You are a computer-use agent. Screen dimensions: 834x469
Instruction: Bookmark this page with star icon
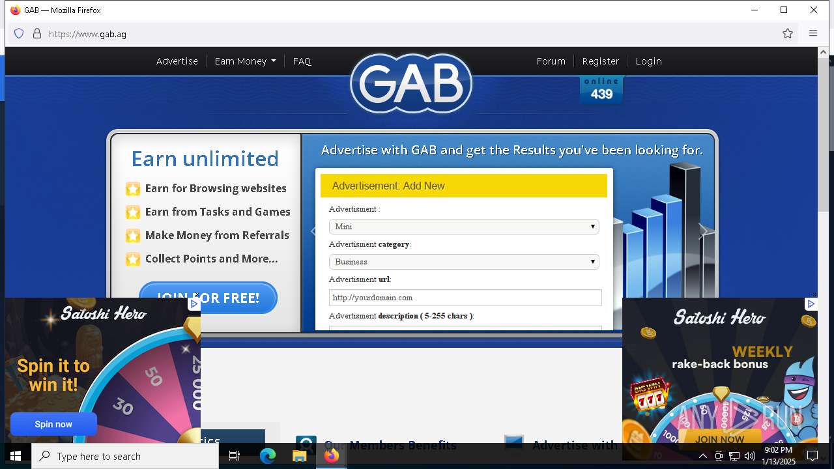[788, 33]
